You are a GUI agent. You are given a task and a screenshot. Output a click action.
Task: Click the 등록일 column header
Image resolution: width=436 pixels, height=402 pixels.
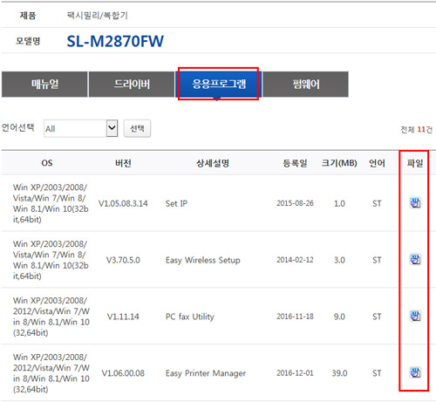(295, 163)
